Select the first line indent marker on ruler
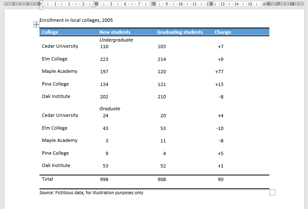The width and height of the screenshot is (308, 209). [x=41, y=2]
